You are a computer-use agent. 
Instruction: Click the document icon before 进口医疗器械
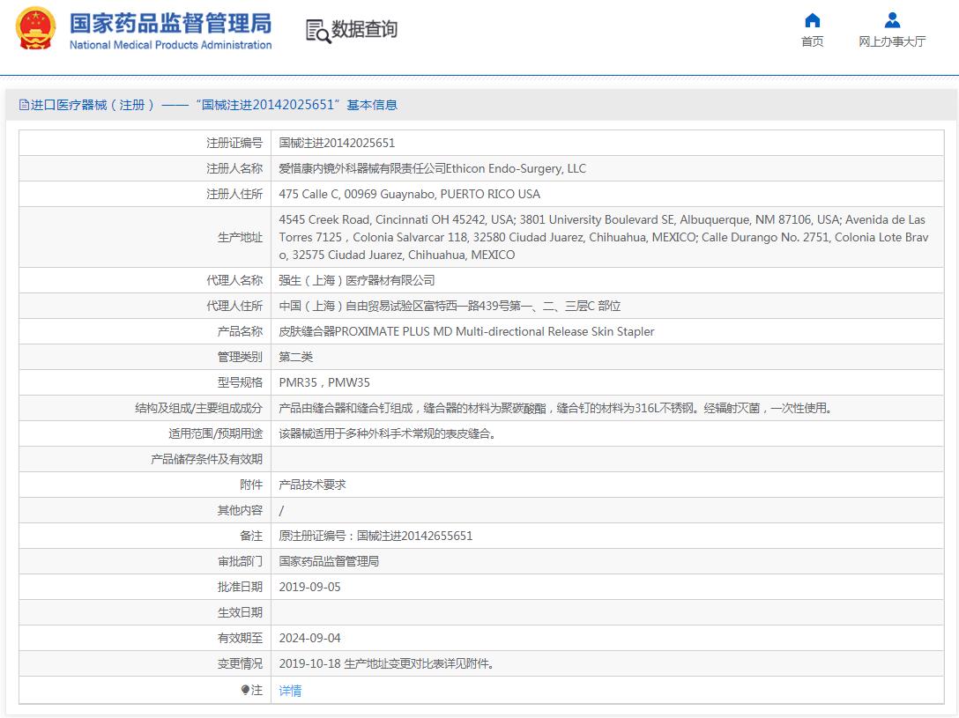pyautogui.click(x=24, y=105)
